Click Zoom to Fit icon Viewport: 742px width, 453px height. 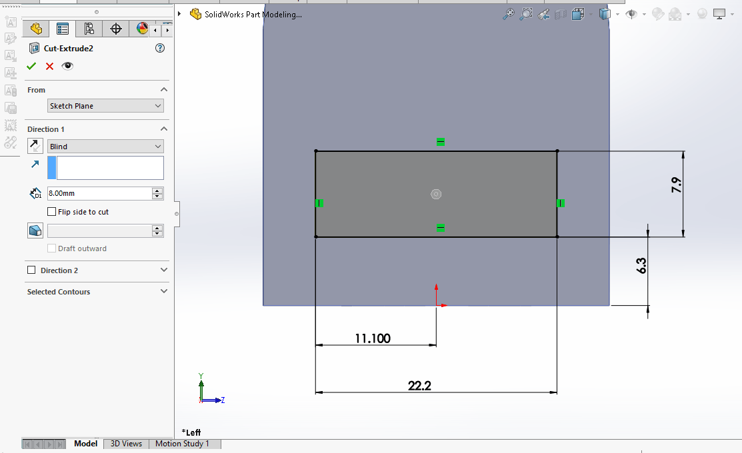509,14
